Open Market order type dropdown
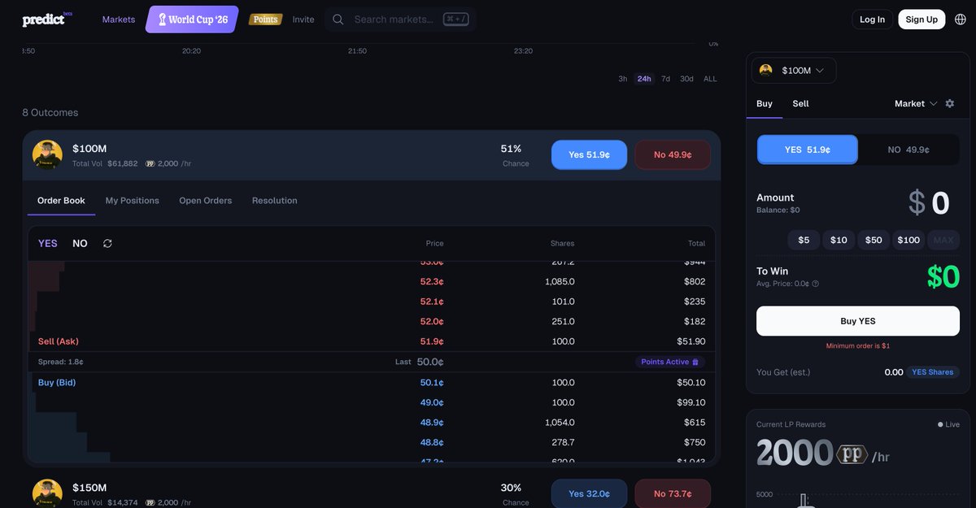 916,103
